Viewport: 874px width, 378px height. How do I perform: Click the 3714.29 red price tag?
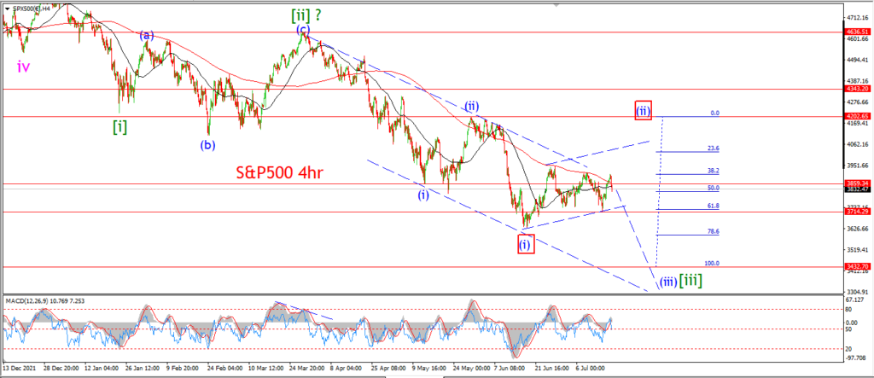click(857, 212)
